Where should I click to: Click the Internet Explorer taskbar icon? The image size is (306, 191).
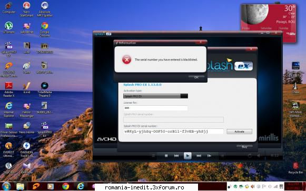(80, 187)
